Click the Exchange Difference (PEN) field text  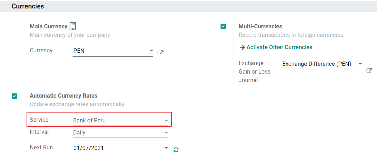pyautogui.click(x=316, y=64)
